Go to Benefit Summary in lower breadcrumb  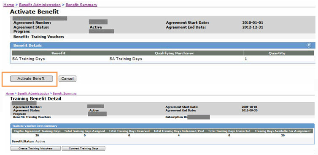click(65, 93)
